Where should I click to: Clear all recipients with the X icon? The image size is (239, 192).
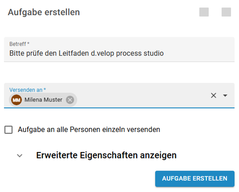213,95
